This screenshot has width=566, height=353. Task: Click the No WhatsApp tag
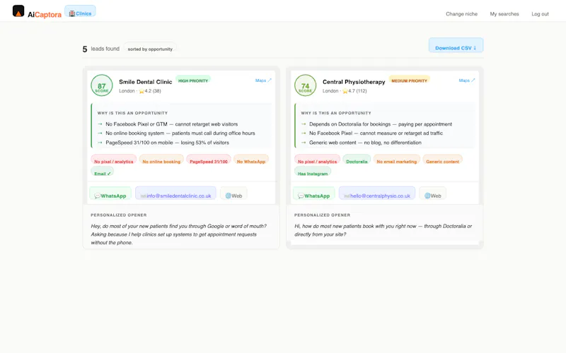(x=251, y=161)
